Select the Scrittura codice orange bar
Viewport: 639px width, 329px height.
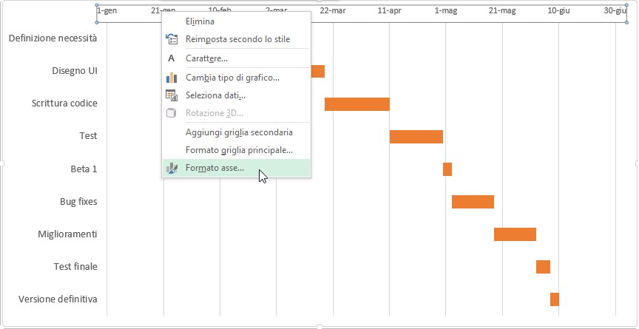[357, 104]
